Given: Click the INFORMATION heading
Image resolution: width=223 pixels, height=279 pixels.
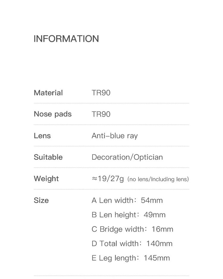Looking at the screenshot, I should (x=66, y=39).
